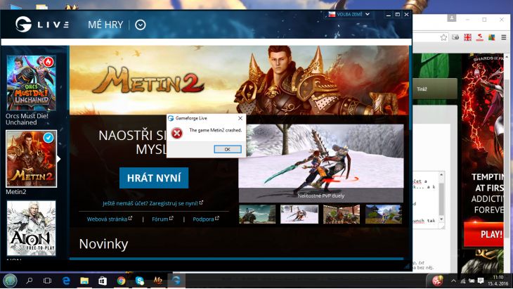Close the Gameforge Live error dialog
The width and height of the screenshot is (513, 289).
(240, 118)
